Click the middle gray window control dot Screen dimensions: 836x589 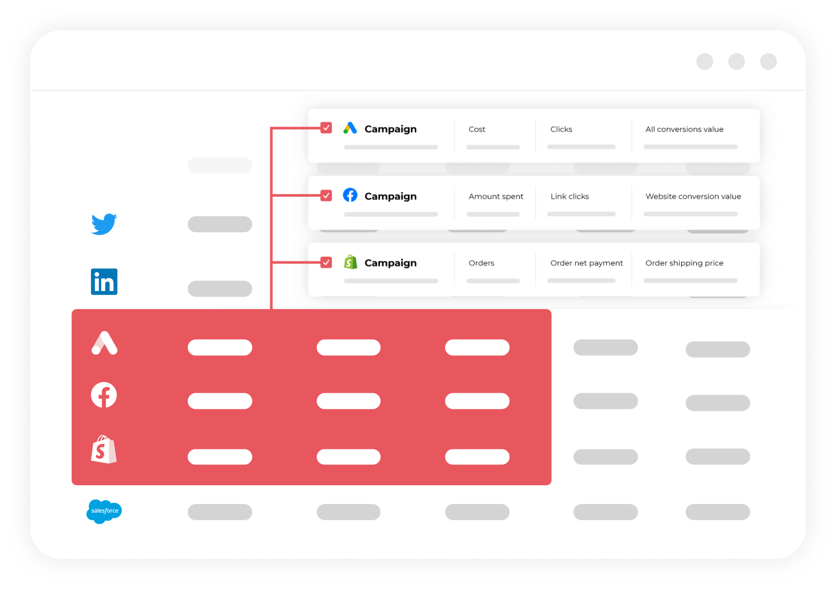click(x=736, y=61)
